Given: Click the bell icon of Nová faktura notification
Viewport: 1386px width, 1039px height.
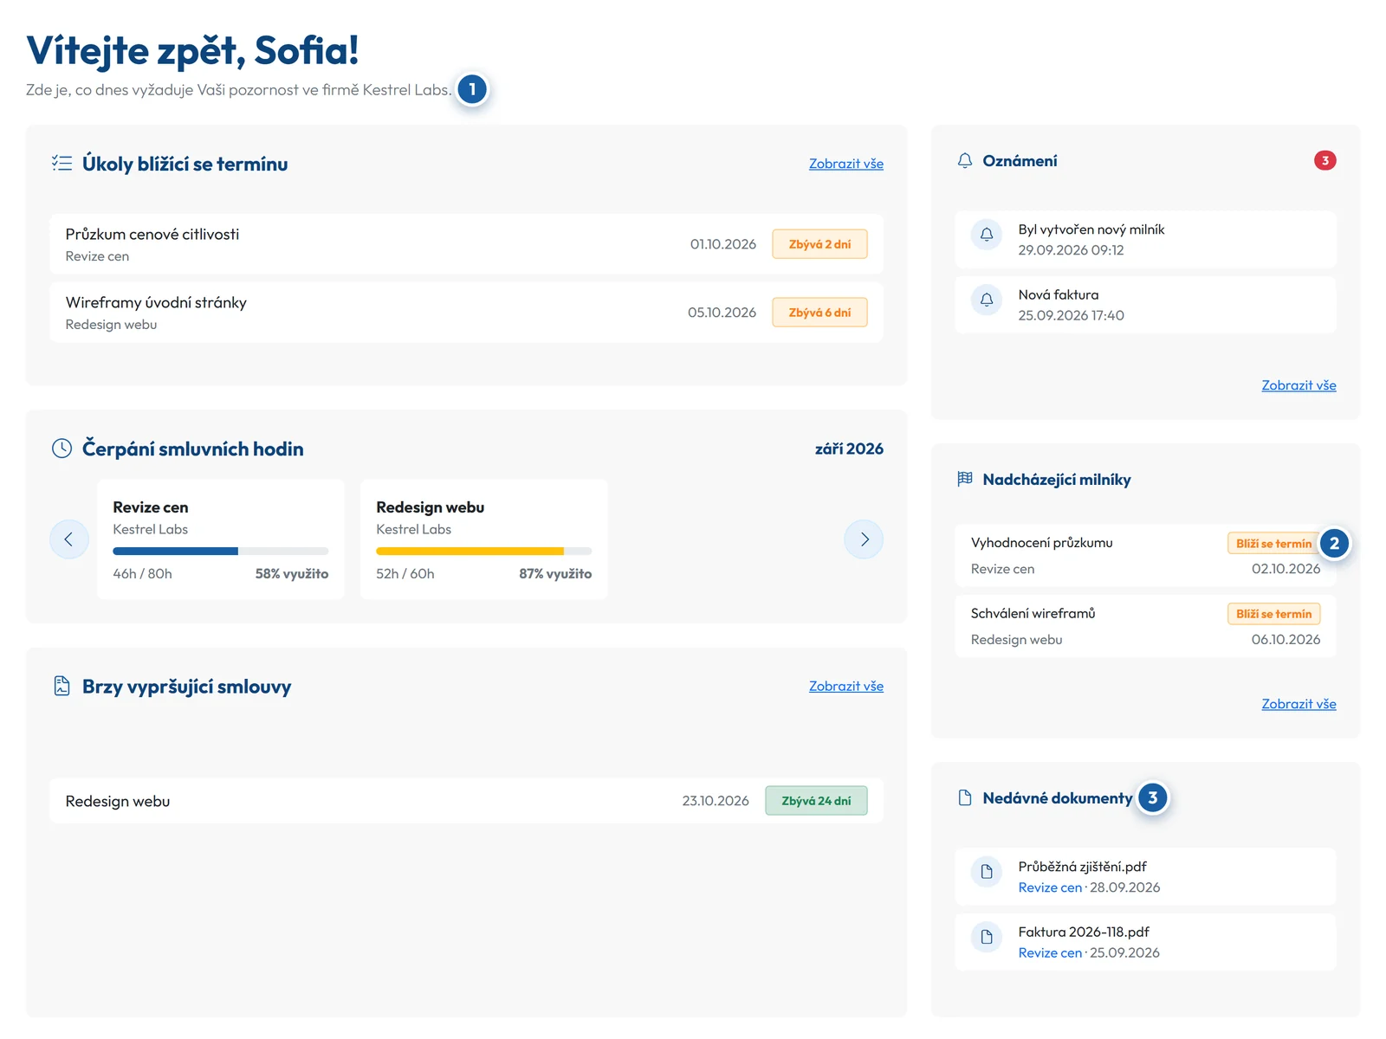Looking at the screenshot, I should click(987, 300).
